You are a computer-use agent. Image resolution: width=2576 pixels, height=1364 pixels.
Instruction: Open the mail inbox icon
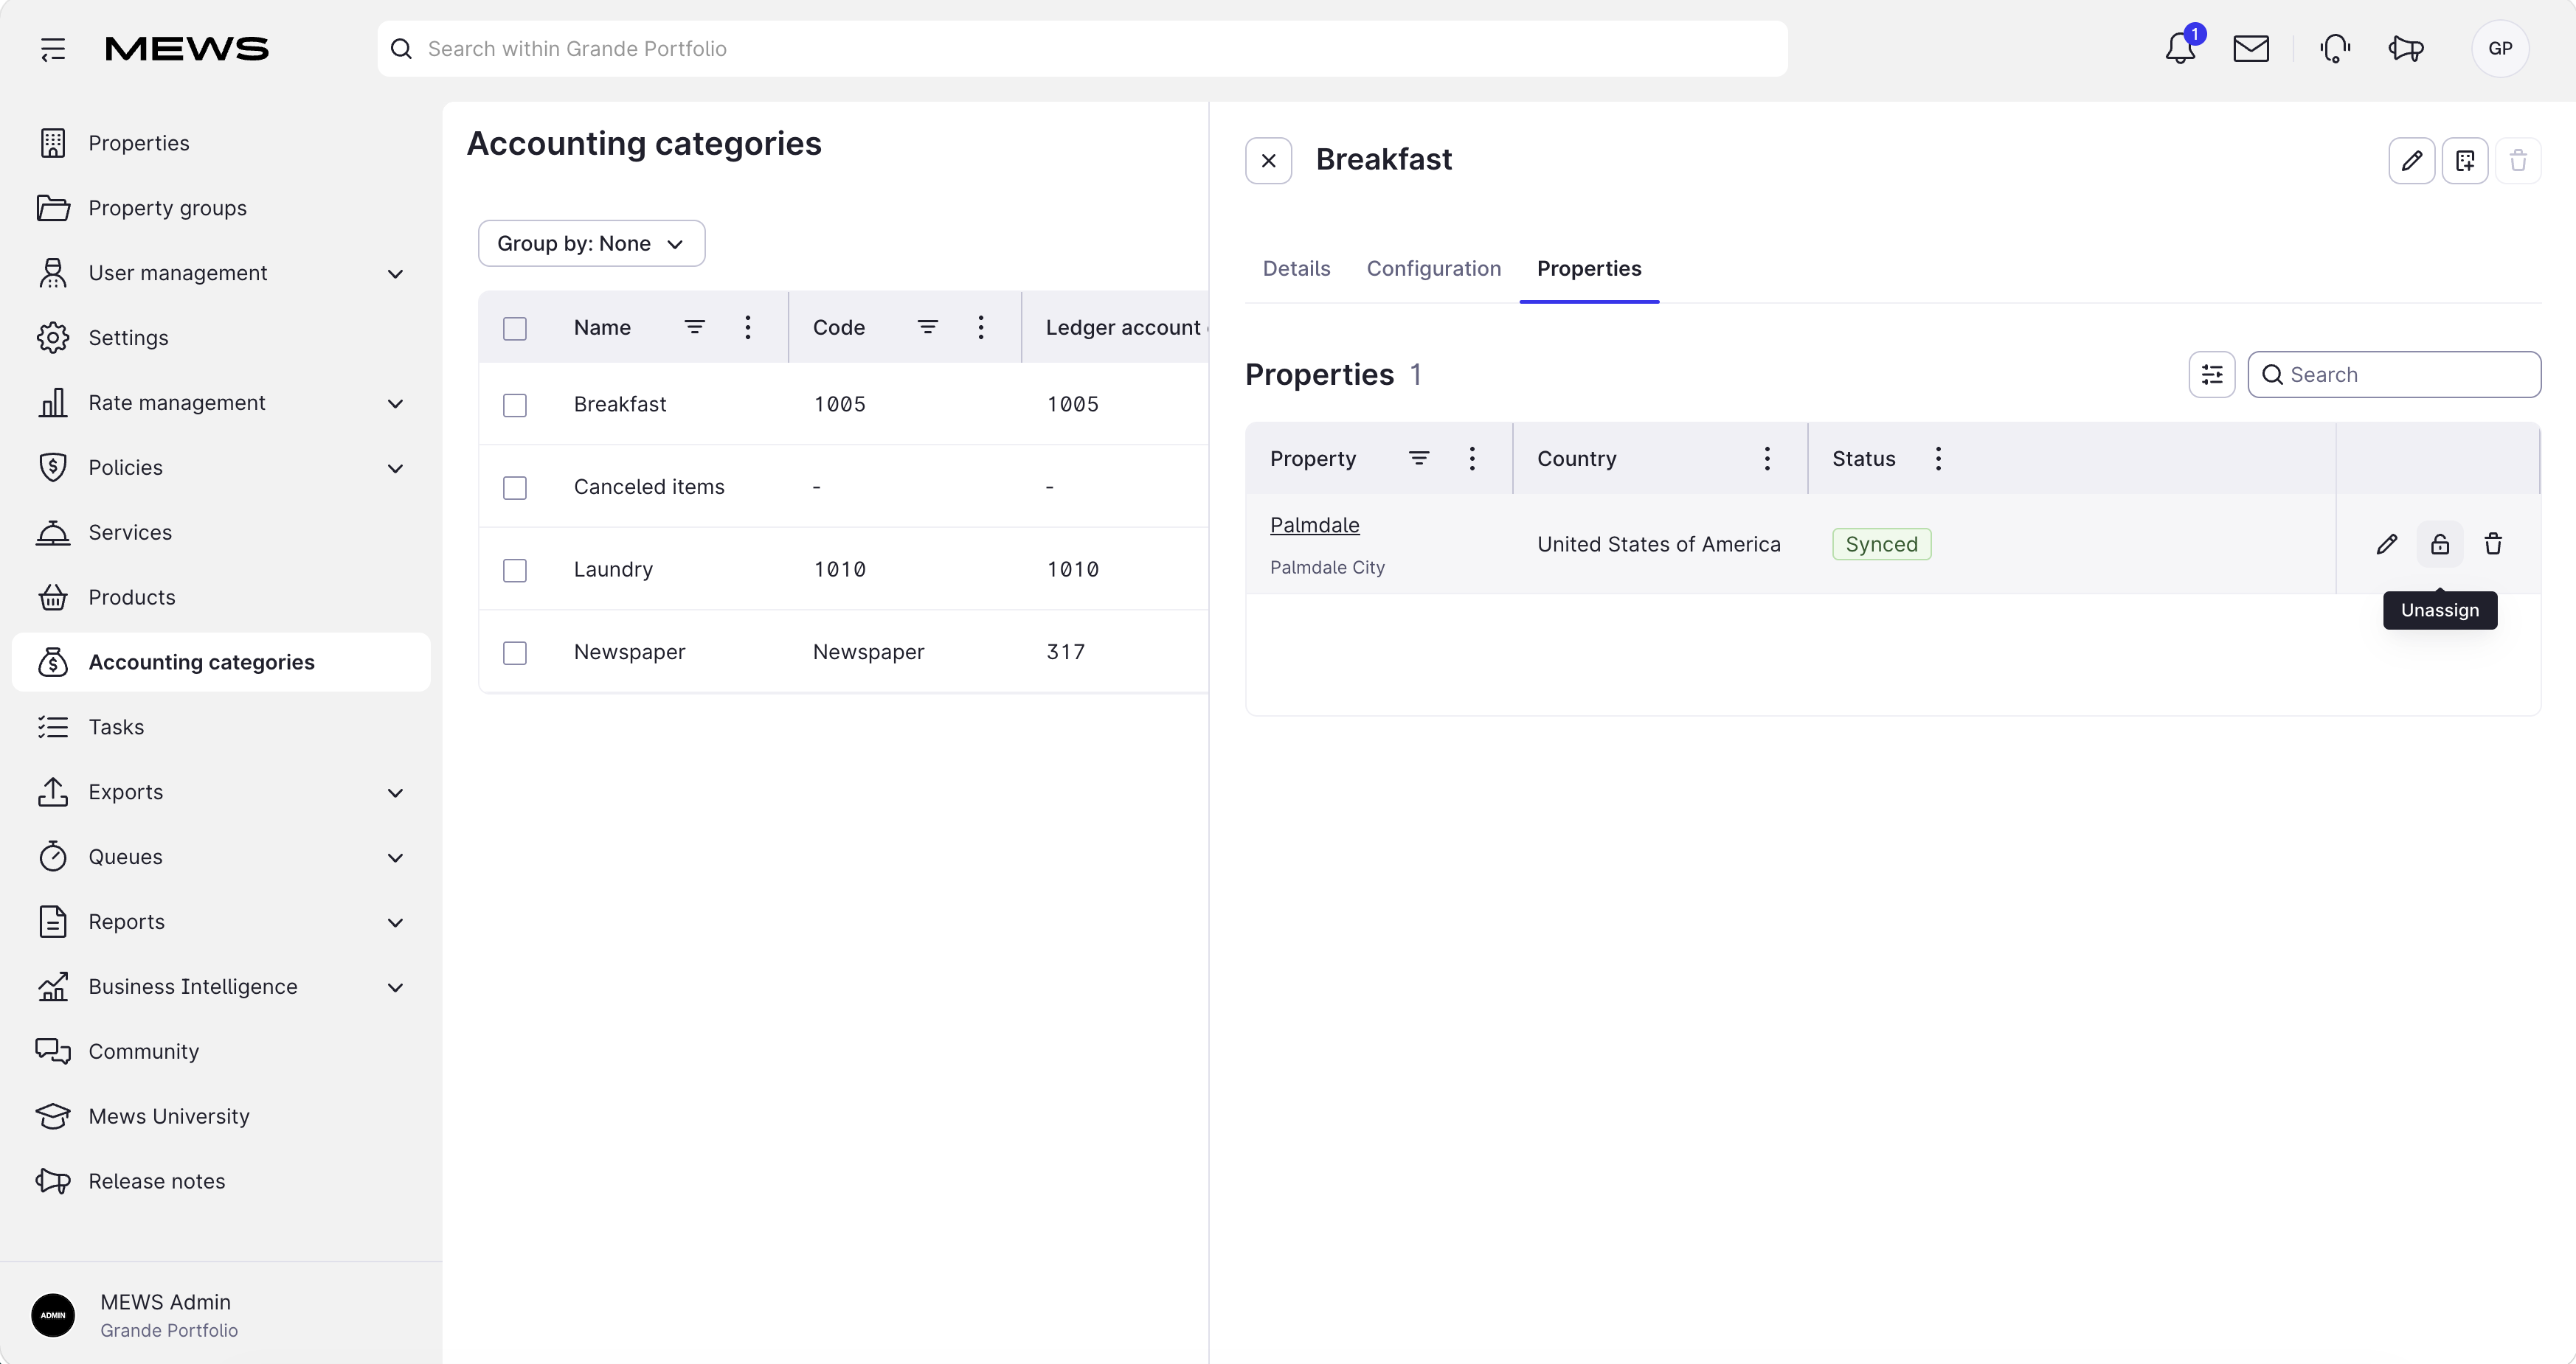coord(2250,49)
